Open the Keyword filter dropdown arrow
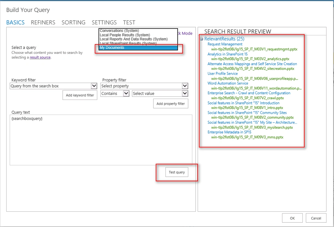The width and height of the screenshot is (334, 227). pyautogui.click(x=94, y=86)
